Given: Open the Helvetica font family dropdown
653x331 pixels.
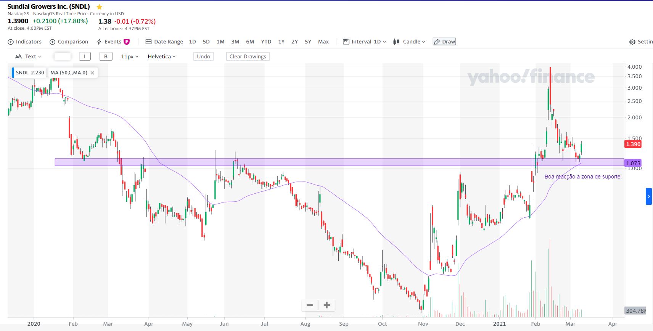Looking at the screenshot, I should tap(162, 56).
